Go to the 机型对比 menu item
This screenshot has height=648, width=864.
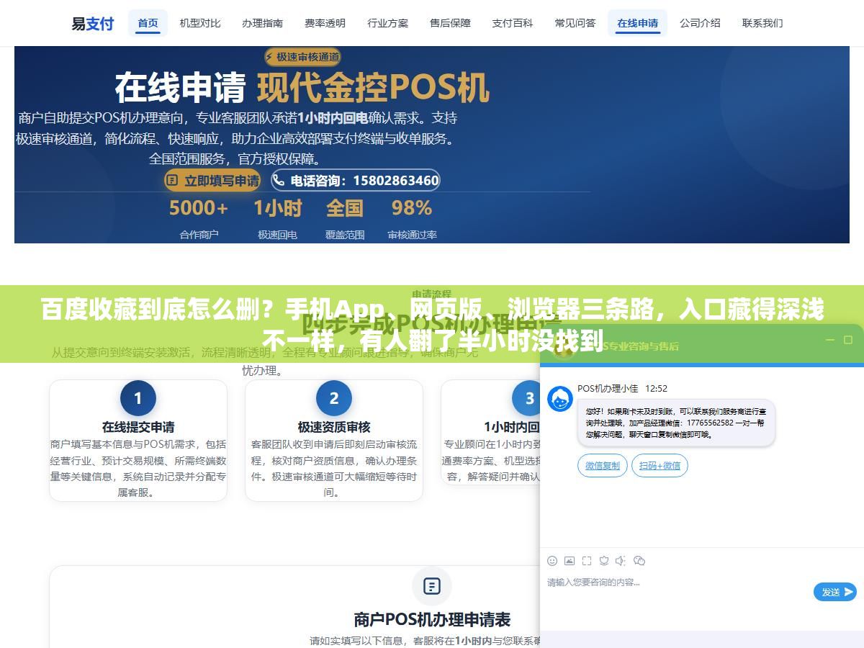coord(200,23)
